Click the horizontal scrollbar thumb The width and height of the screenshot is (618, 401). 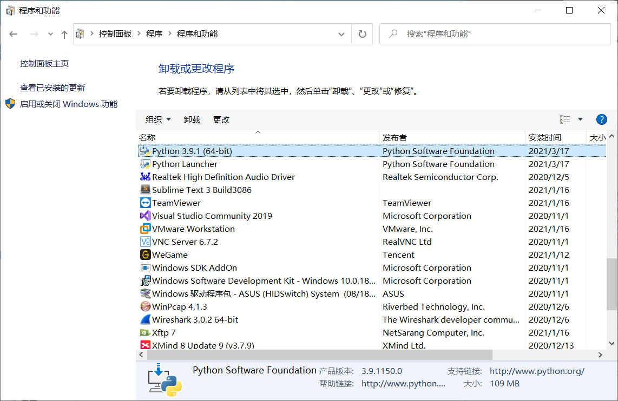(x=320, y=355)
